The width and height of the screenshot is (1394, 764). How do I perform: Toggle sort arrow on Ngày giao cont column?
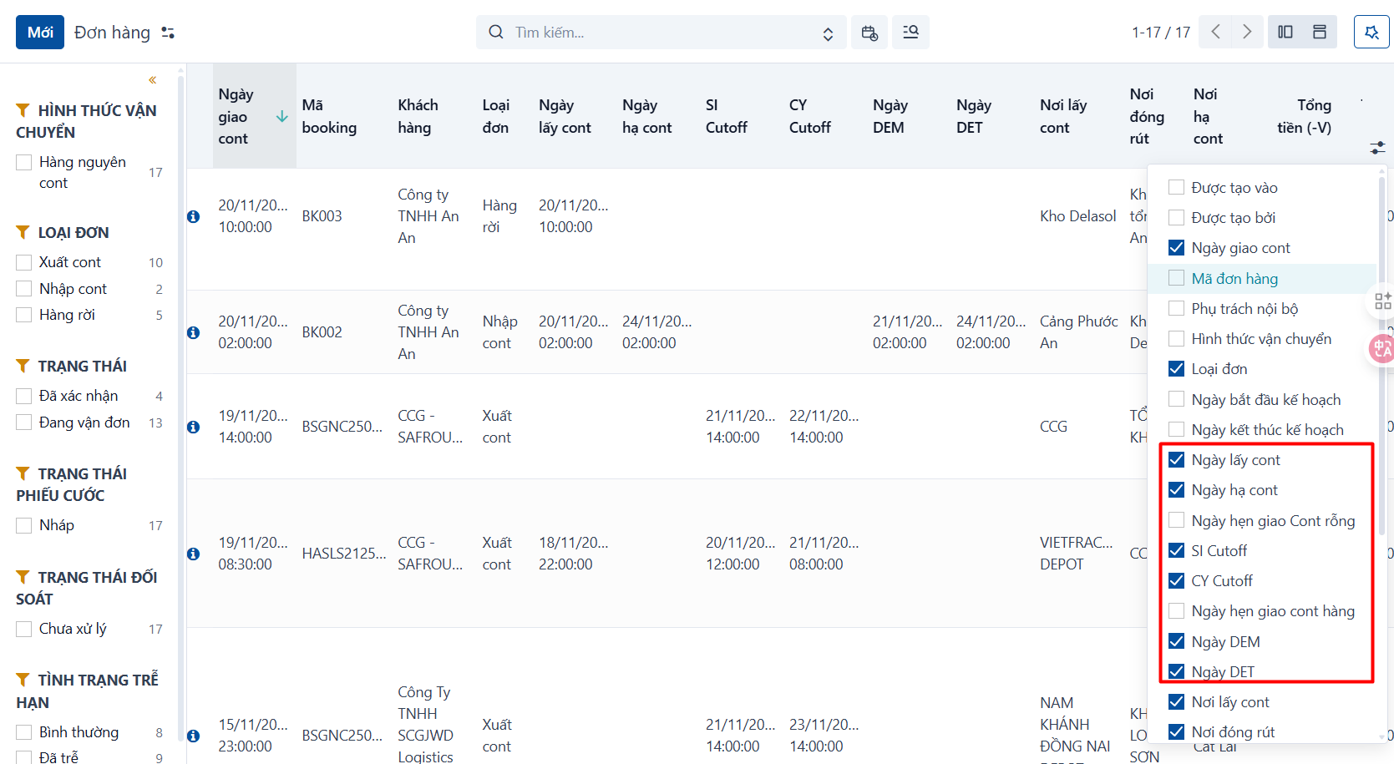pos(282,116)
